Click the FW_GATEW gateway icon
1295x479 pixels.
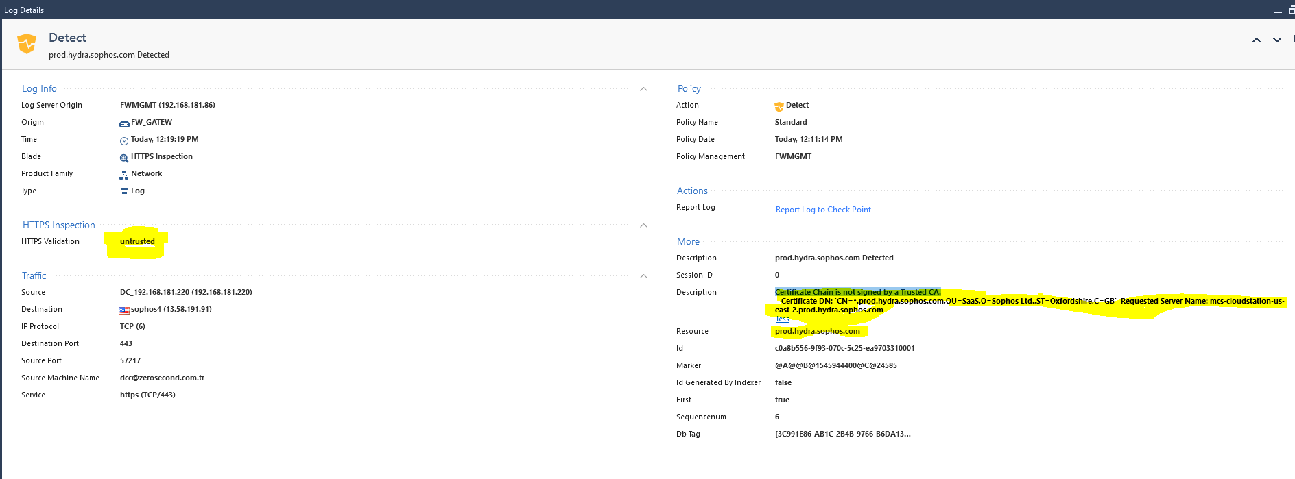coord(124,123)
